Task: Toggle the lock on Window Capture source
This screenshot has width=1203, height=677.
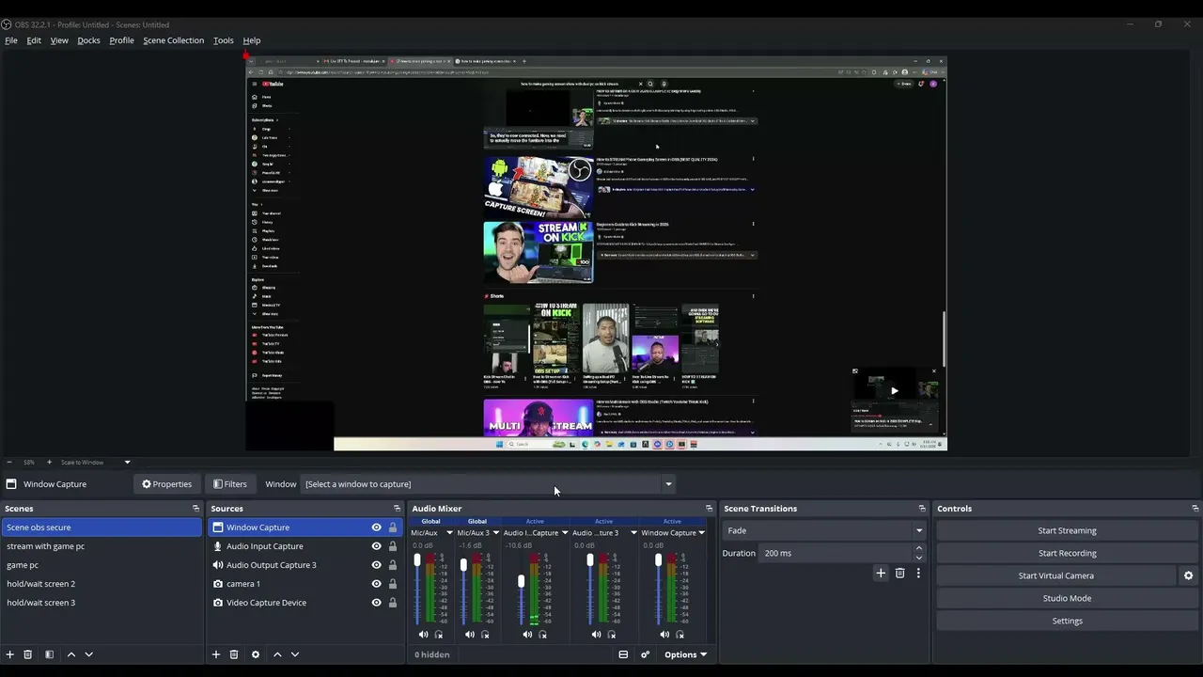Action: pyautogui.click(x=393, y=527)
